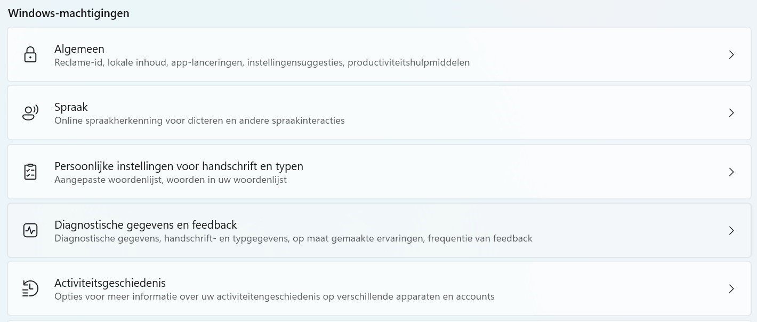Image resolution: width=757 pixels, height=322 pixels.
Task: Open the Algemeen settings entry
Action: (79, 49)
